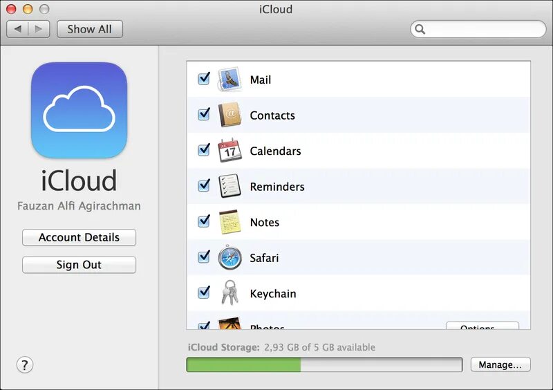The width and height of the screenshot is (553, 390).
Task: Click the yellow Notes icon
Action: coord(230,222)
